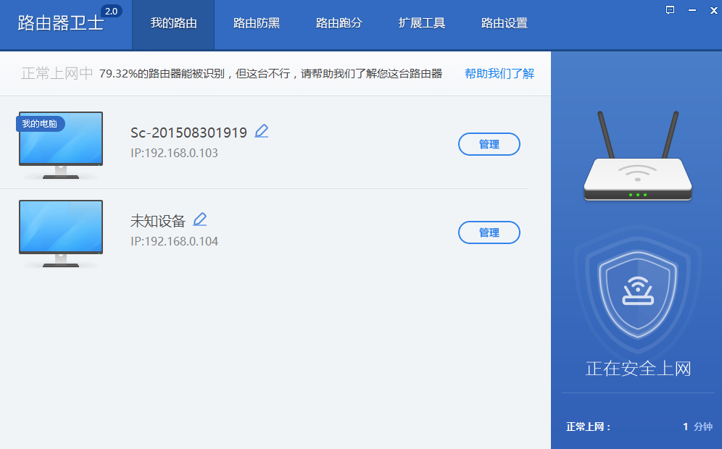722x449 pixels.
Task: Click the 帮助我们了解 link
Action: (x=499, y=74)
